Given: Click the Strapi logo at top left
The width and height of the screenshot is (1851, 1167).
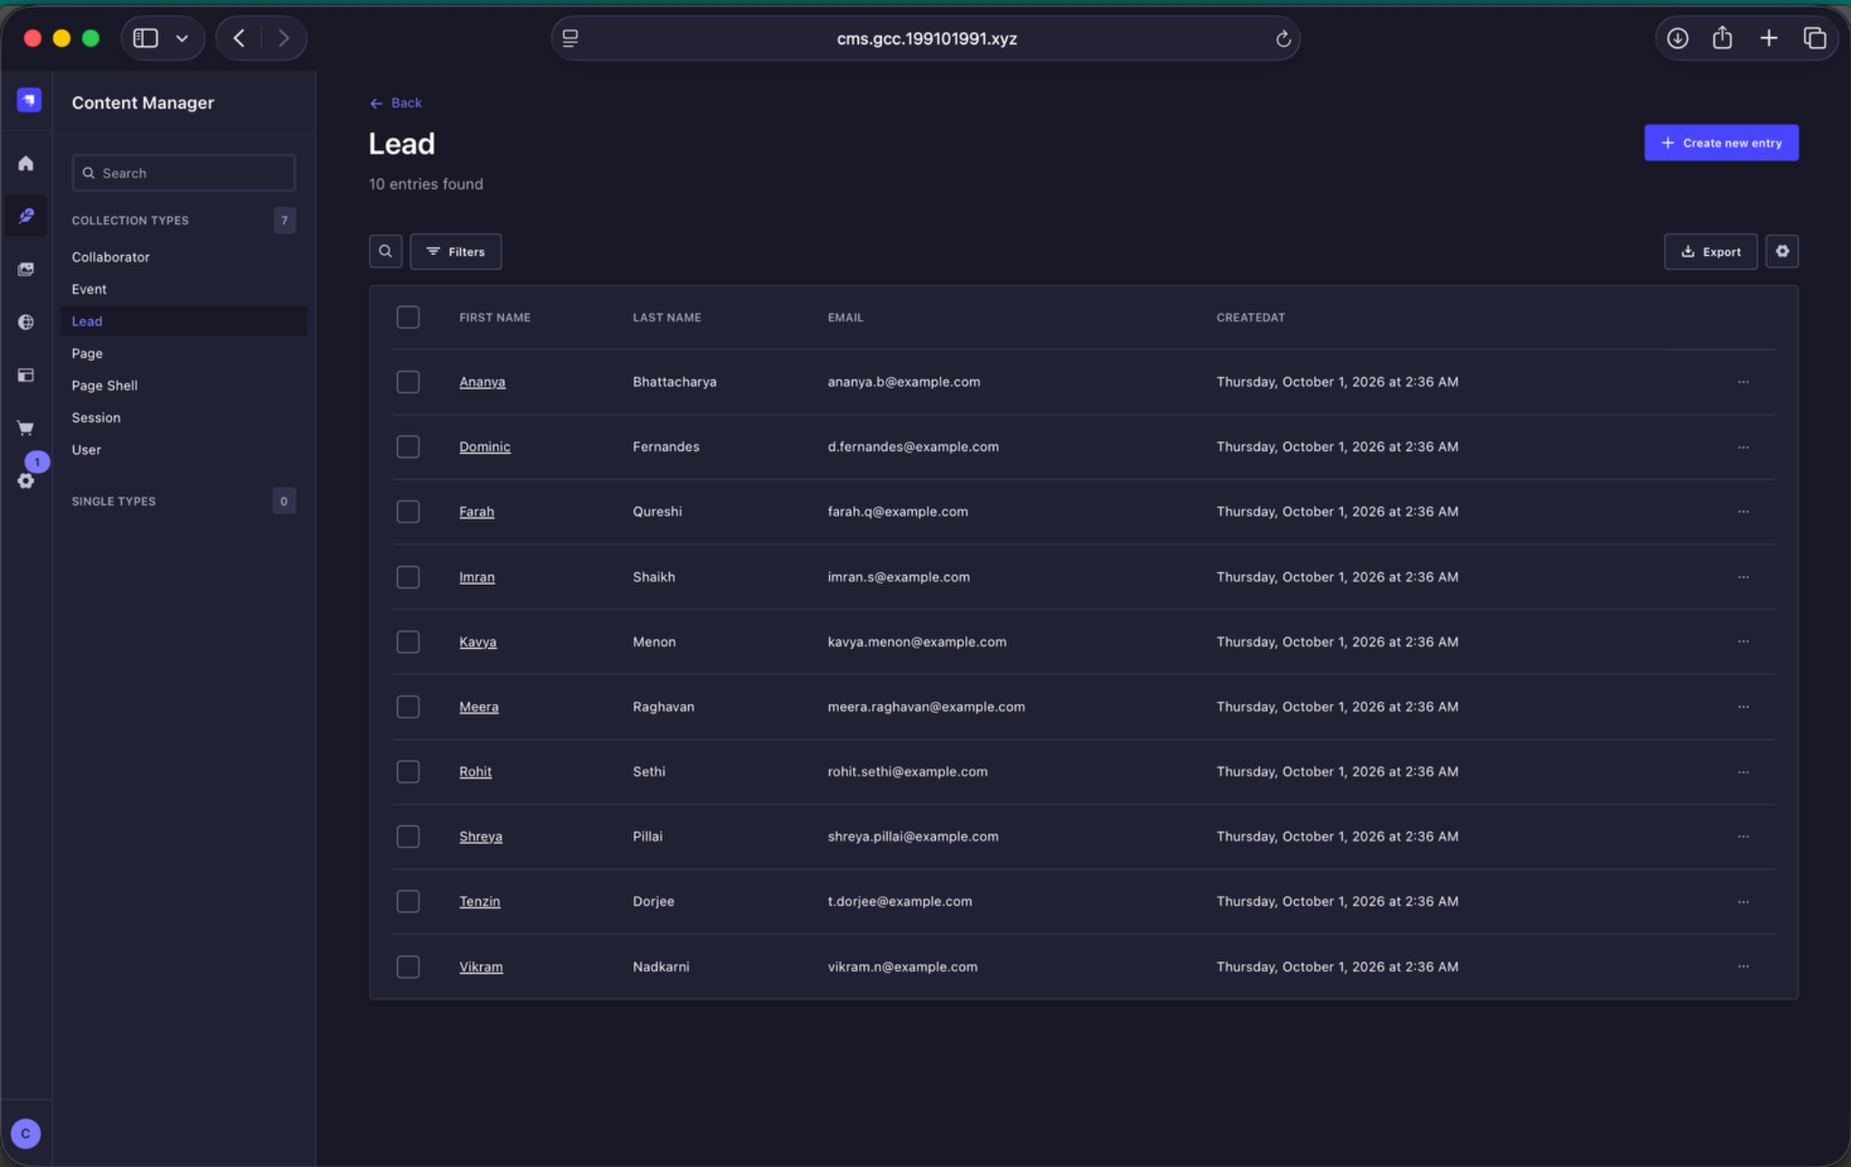Looking at the screenshot, I should pyautogui.click(x=29, y=99).
